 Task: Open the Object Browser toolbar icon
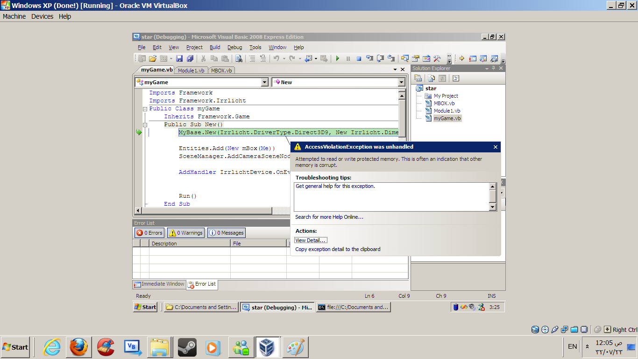(x=426, y=58)
